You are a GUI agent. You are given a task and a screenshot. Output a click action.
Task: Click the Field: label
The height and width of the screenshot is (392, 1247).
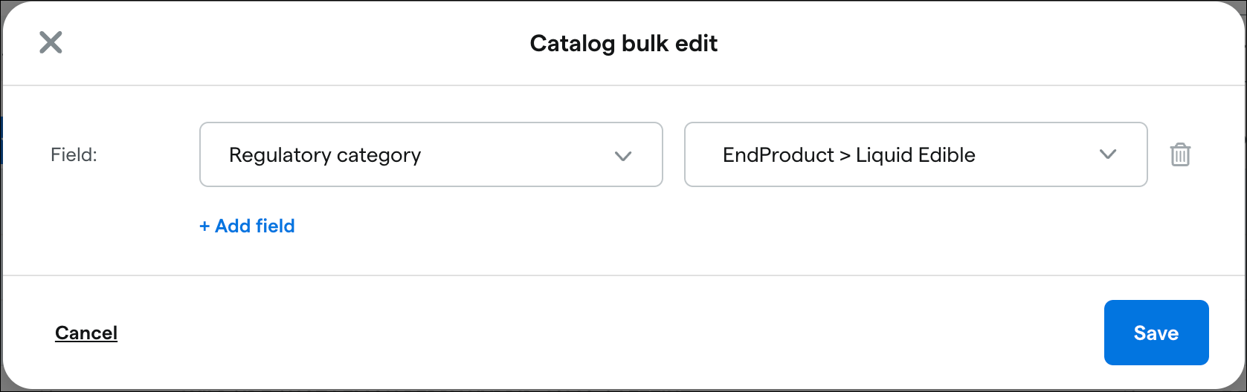pos(74,154)
